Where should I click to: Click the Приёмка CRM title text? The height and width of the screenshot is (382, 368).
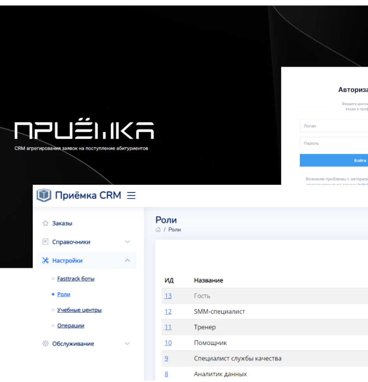click(x=88, y=195)
